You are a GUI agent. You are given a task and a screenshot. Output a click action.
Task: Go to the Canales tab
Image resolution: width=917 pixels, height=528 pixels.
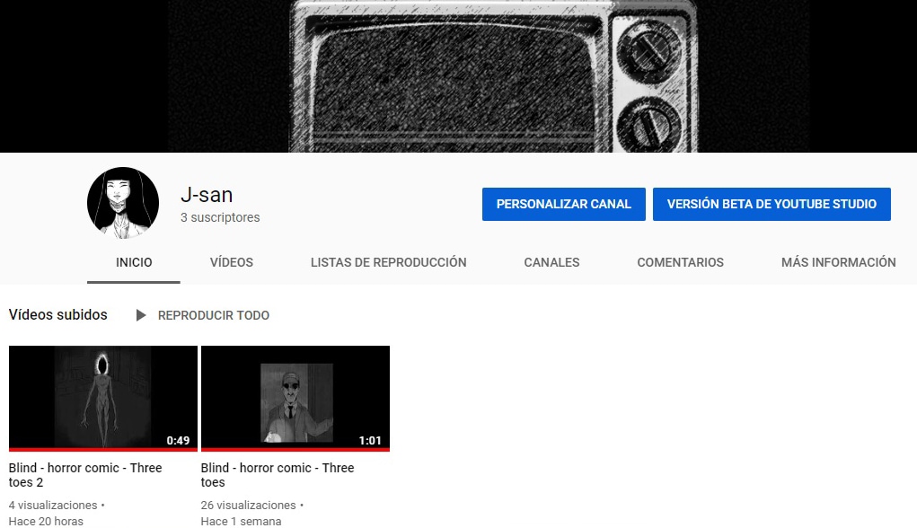coord(551,262)
